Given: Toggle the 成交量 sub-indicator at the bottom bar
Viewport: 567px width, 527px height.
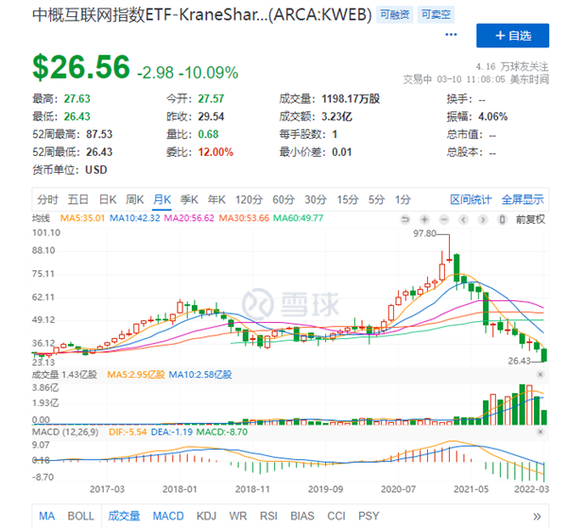Looking at the screenshot, I should (124, 517).
